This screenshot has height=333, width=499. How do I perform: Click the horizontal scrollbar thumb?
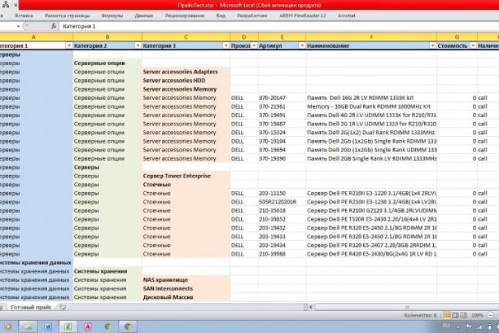click(x=407, y=307)
